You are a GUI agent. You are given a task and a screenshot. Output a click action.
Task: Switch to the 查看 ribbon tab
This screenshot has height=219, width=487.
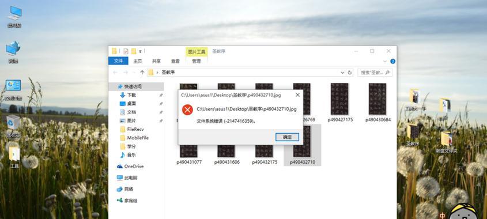[175, 61]
